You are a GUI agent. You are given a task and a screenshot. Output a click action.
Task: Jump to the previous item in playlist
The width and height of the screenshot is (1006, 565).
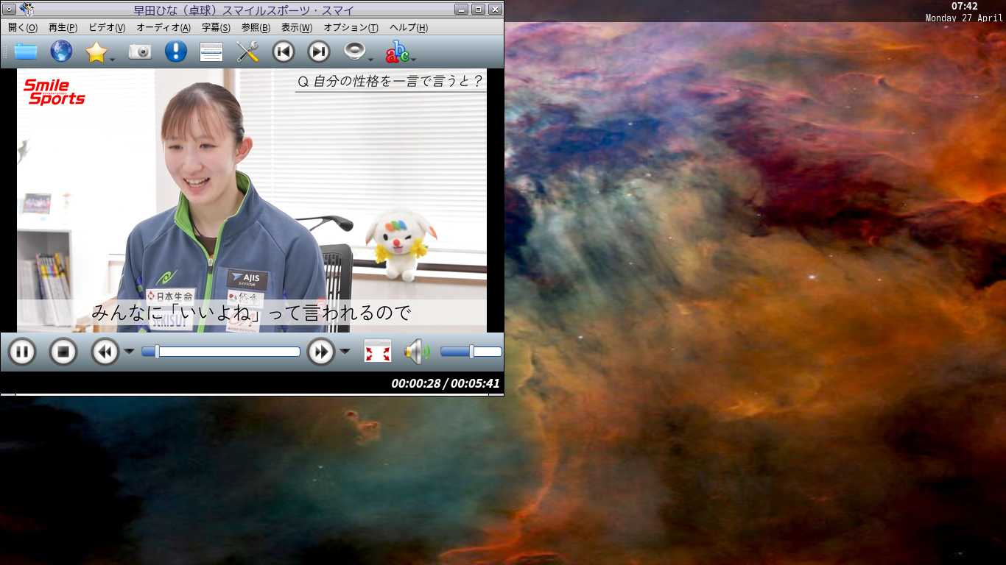pyautogui.click(x=283, y=51)
